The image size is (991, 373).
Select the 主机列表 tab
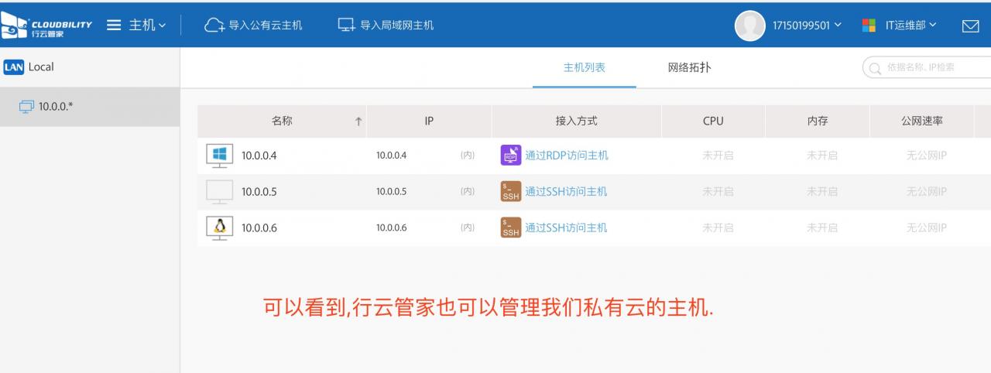click(584, 67)
